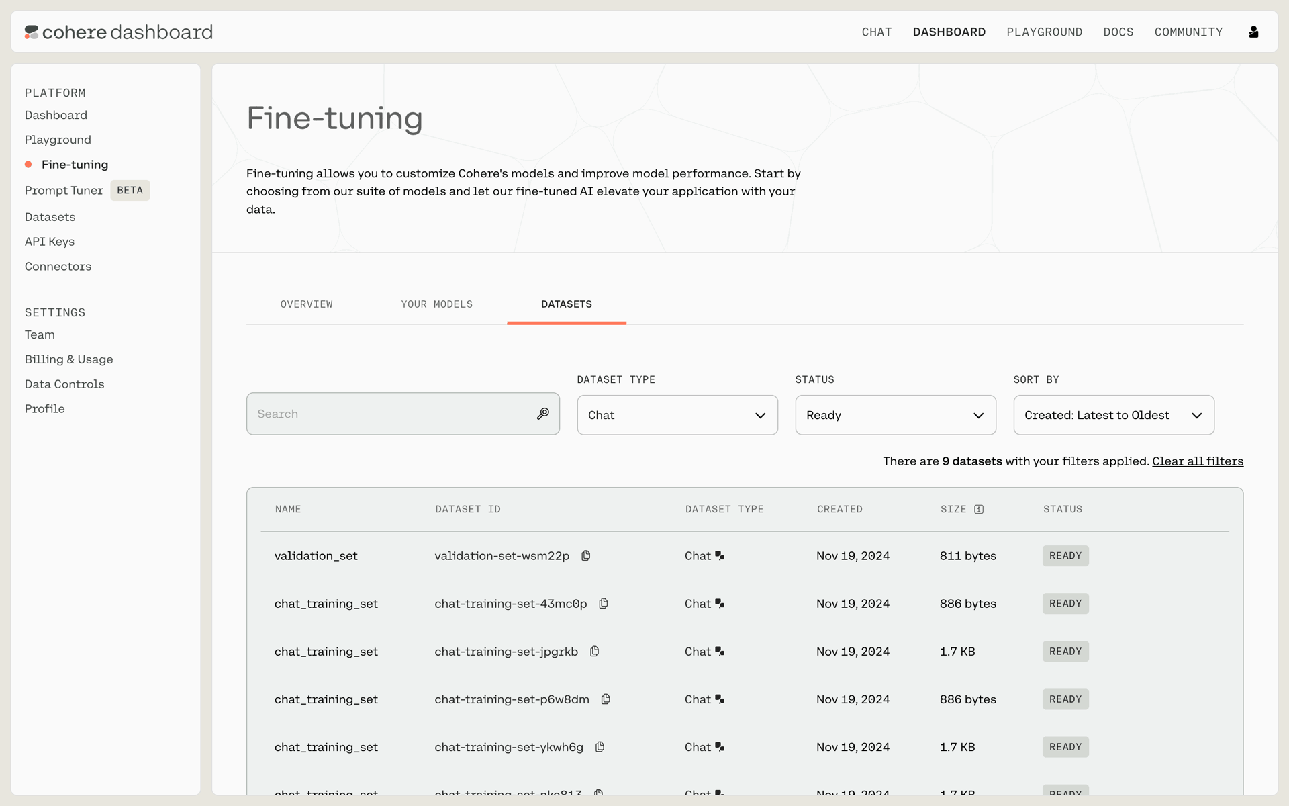Click the READY badge in 43mc0p row
1289x806 pixels.
pyautogui.click(x=1065, y=603)
